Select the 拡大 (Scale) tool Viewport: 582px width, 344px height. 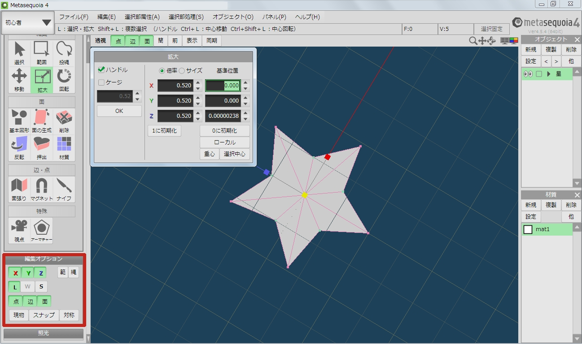tap(42, 80)
